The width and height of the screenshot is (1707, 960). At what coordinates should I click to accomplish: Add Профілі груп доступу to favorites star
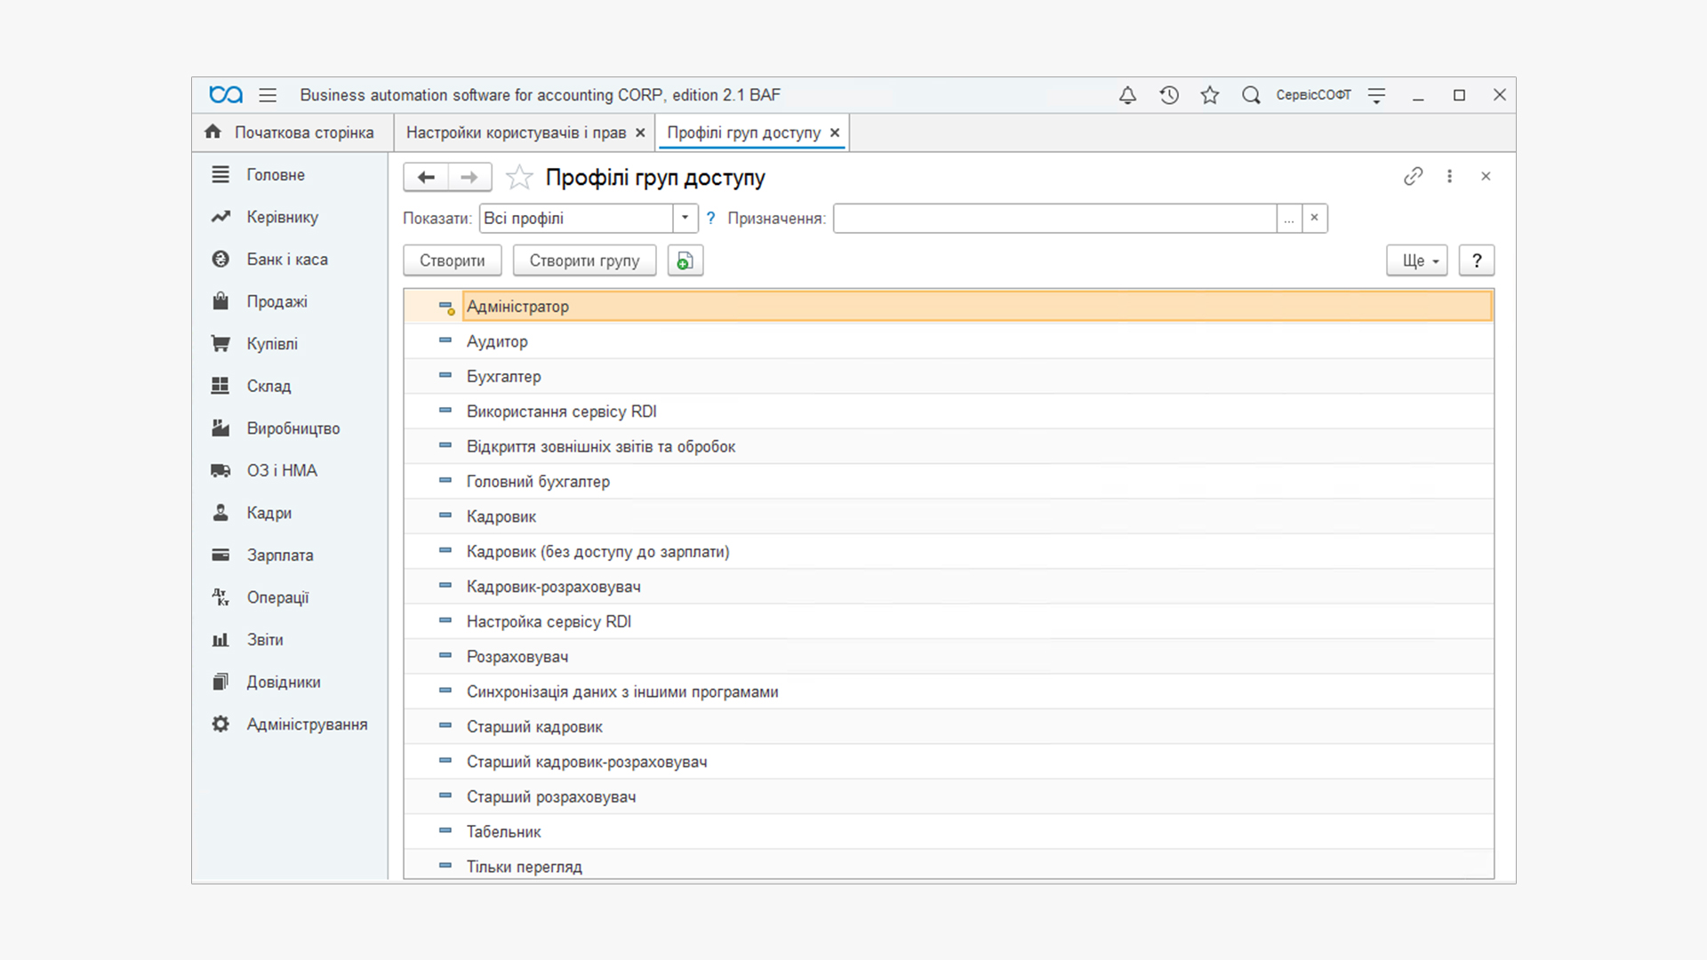[519, 178]
